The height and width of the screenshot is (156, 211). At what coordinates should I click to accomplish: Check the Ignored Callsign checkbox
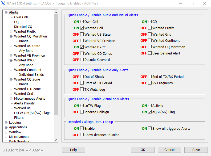82,112
